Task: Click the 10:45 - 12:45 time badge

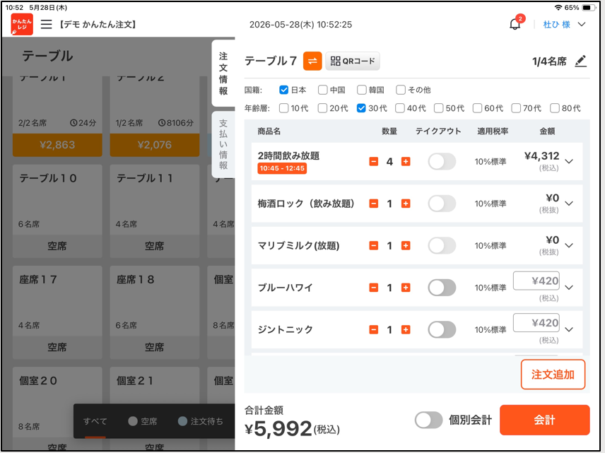Action: tap(282, 168)
